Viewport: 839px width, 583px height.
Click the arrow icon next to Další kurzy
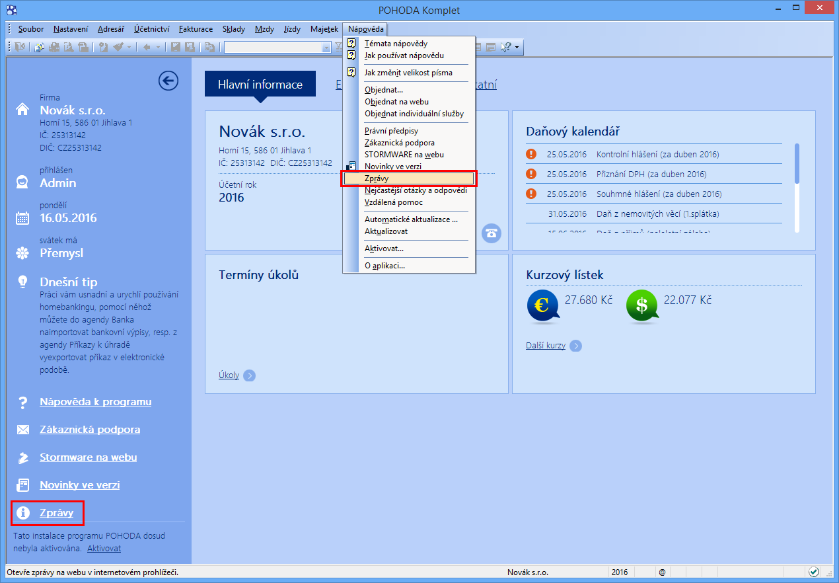575,346
